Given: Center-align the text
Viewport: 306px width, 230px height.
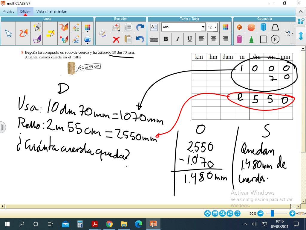Looking at the screenshot, I should [x=213, y=39].
